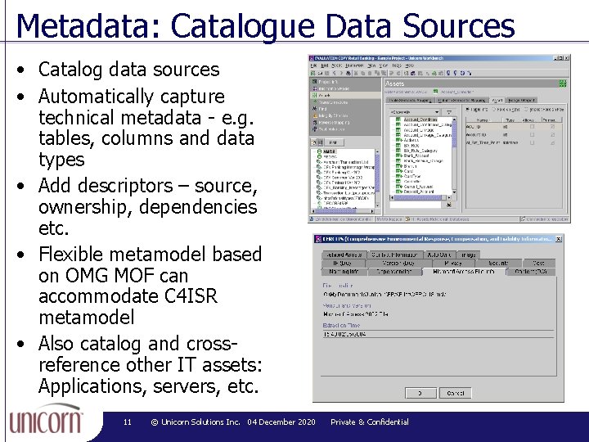Toggle the Primary checkbox in the second column row
Image resolution: width=589 pixels, height=442 pixels.
coord(552,134)
